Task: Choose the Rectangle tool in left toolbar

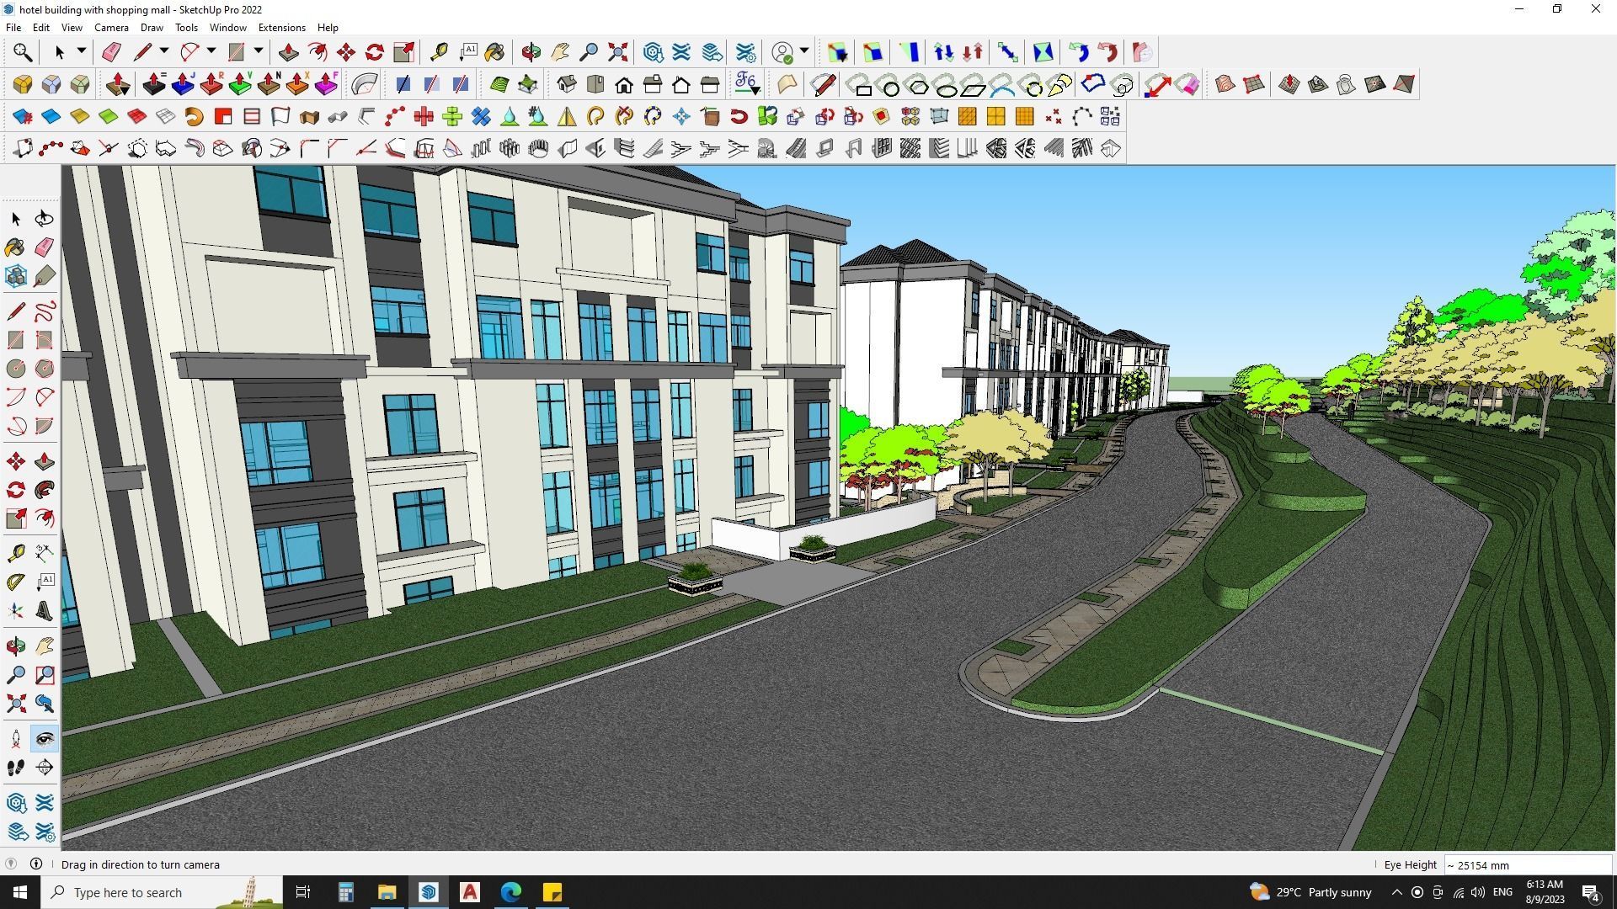Action: (x=15, y=340)
